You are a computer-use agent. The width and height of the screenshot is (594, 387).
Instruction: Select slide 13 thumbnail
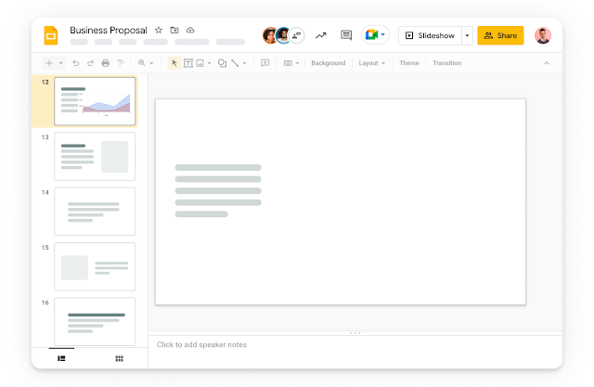coord(95,157)
